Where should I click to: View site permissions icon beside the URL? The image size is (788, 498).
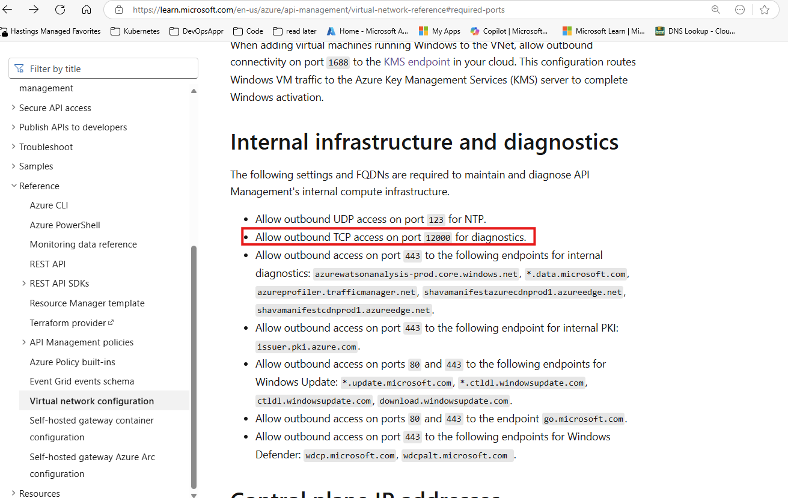point(118,10)
